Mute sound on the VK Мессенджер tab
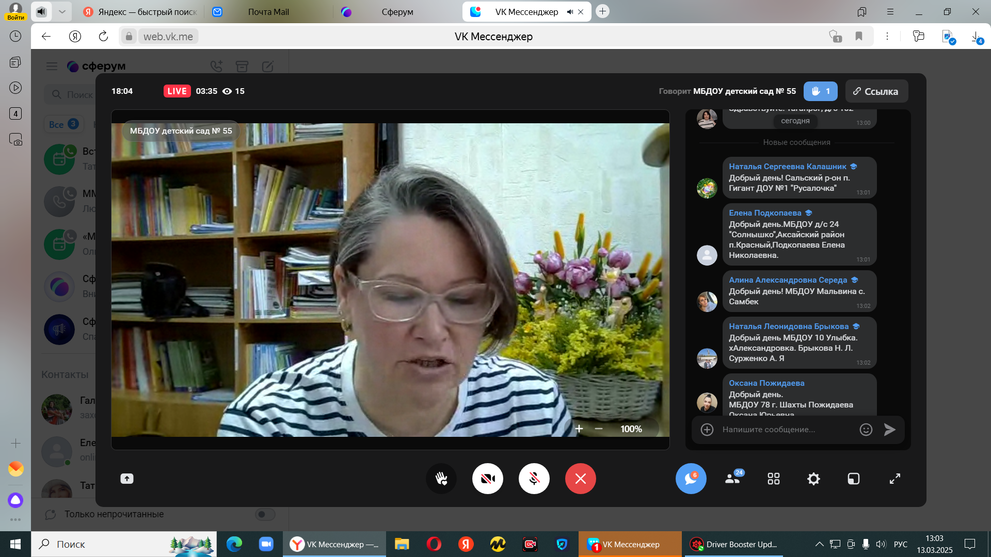This screenshot has height=557, width=991. 570,12
